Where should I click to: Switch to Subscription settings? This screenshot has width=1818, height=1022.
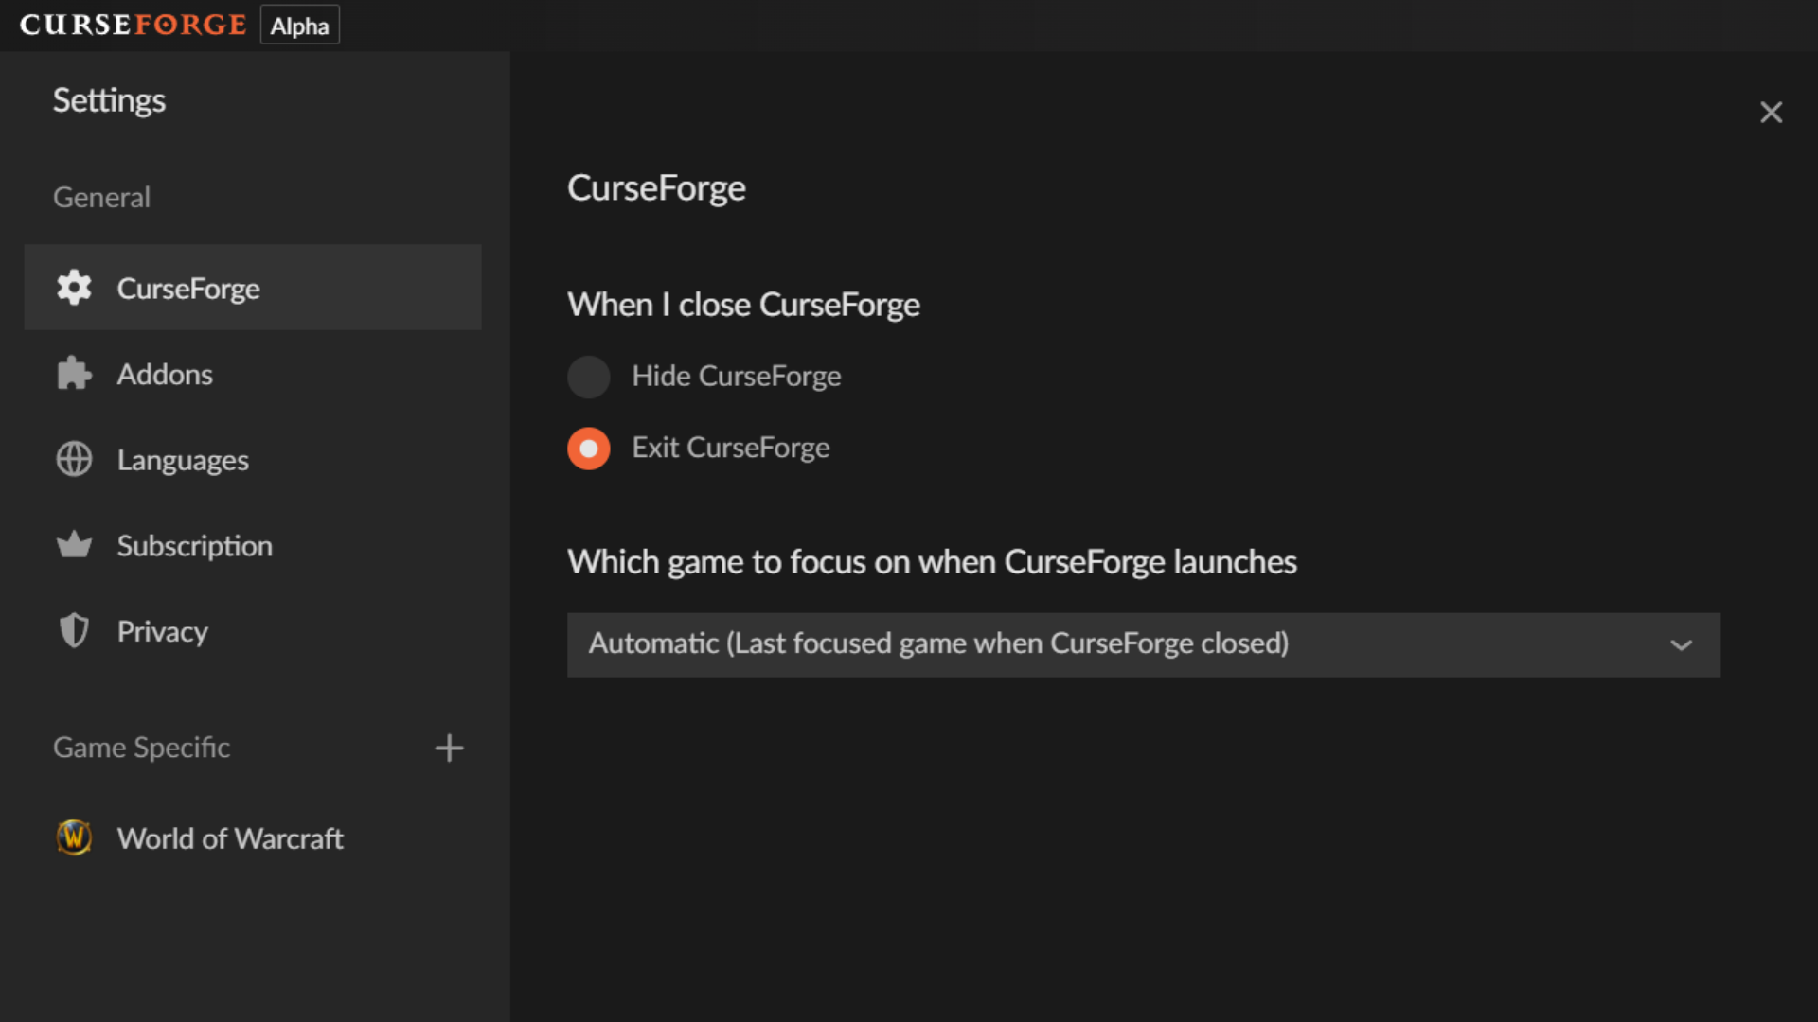(253, 545)
